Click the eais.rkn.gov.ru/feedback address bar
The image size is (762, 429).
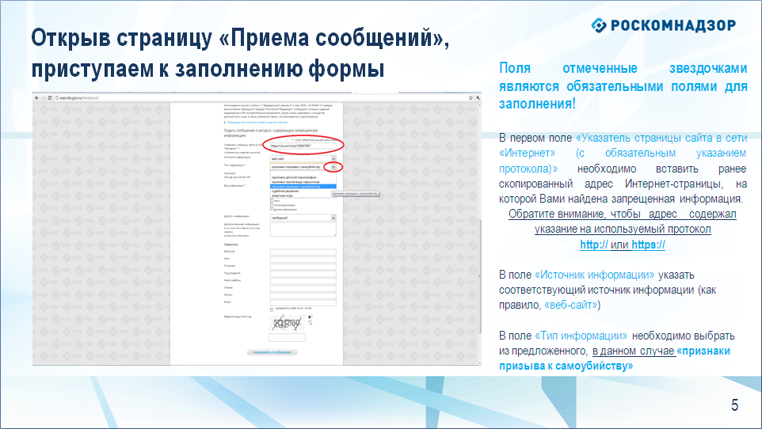click(262, 97)
